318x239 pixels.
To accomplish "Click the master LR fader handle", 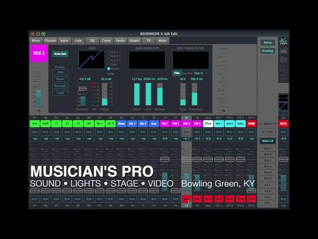I will (x=283, y=159).
